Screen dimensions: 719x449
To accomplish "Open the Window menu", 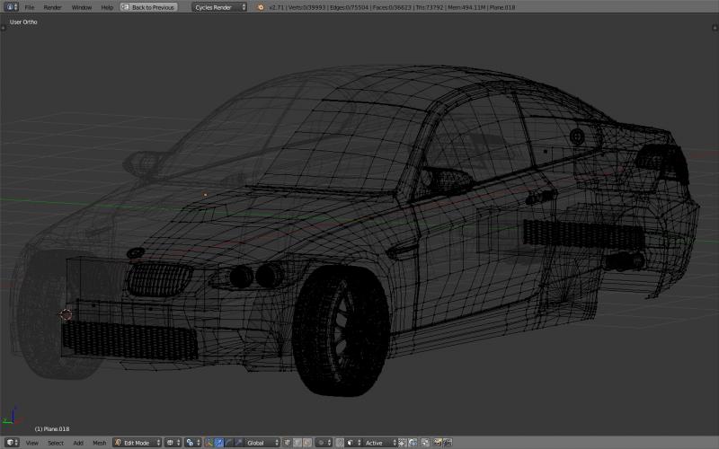I will coord(81,7).
